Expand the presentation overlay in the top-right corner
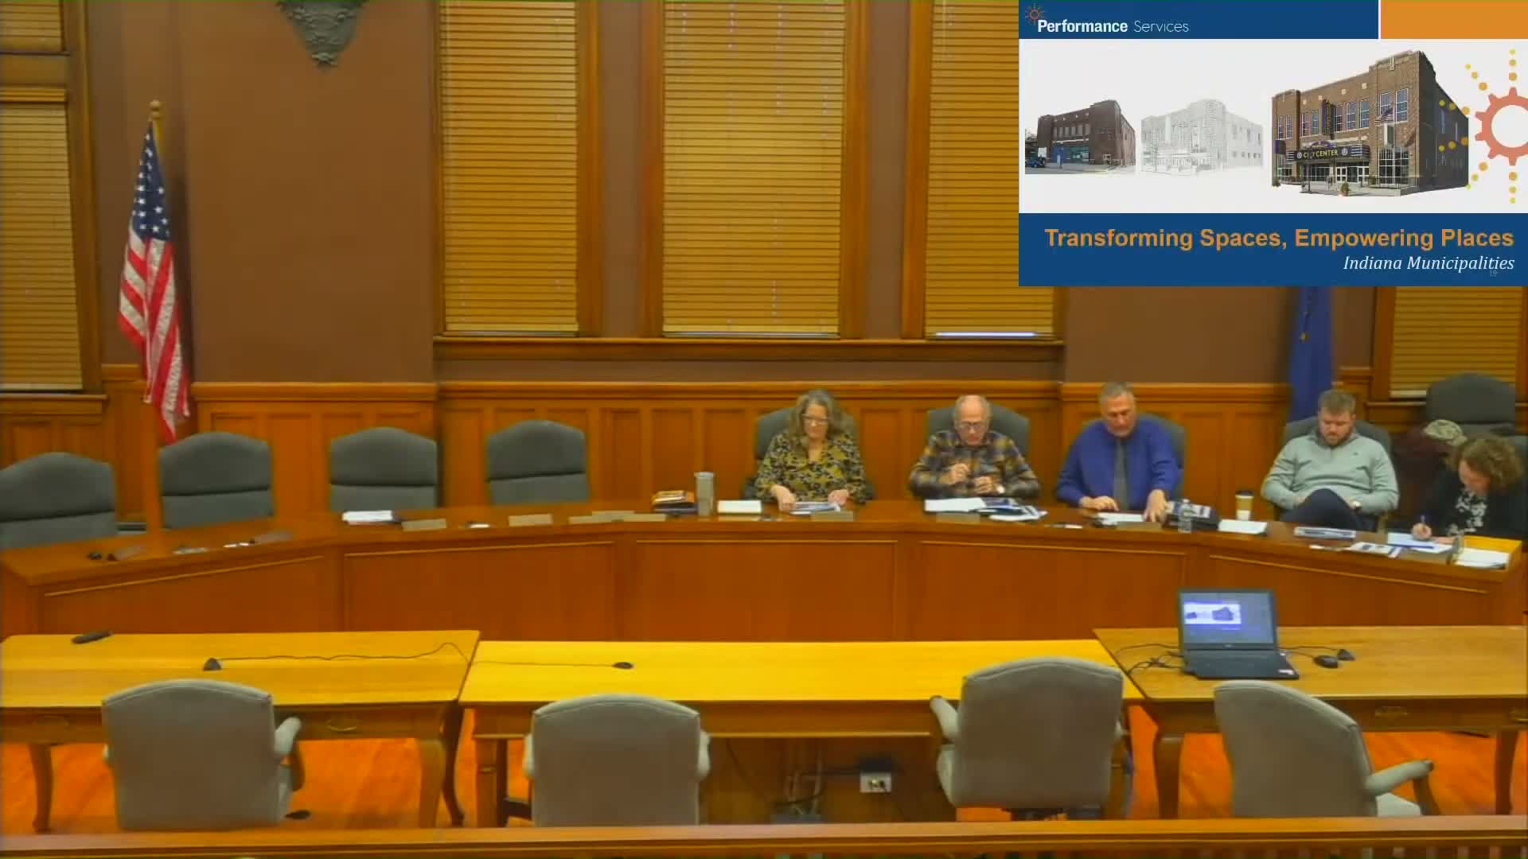The image size is (1528, 859). click(x=1273, y=143)
